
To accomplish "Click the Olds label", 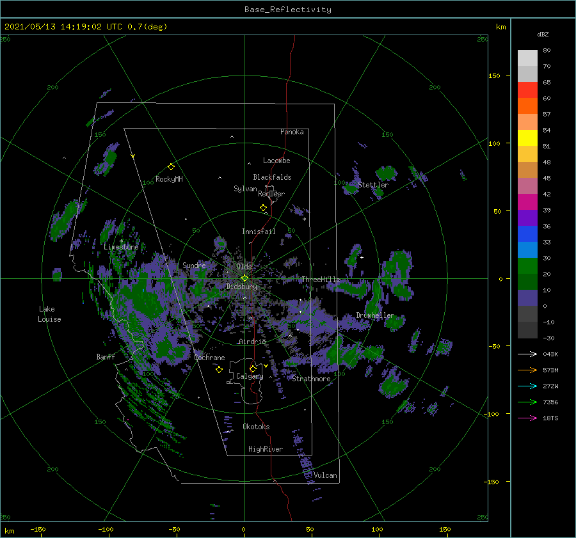I will (244, 267).
